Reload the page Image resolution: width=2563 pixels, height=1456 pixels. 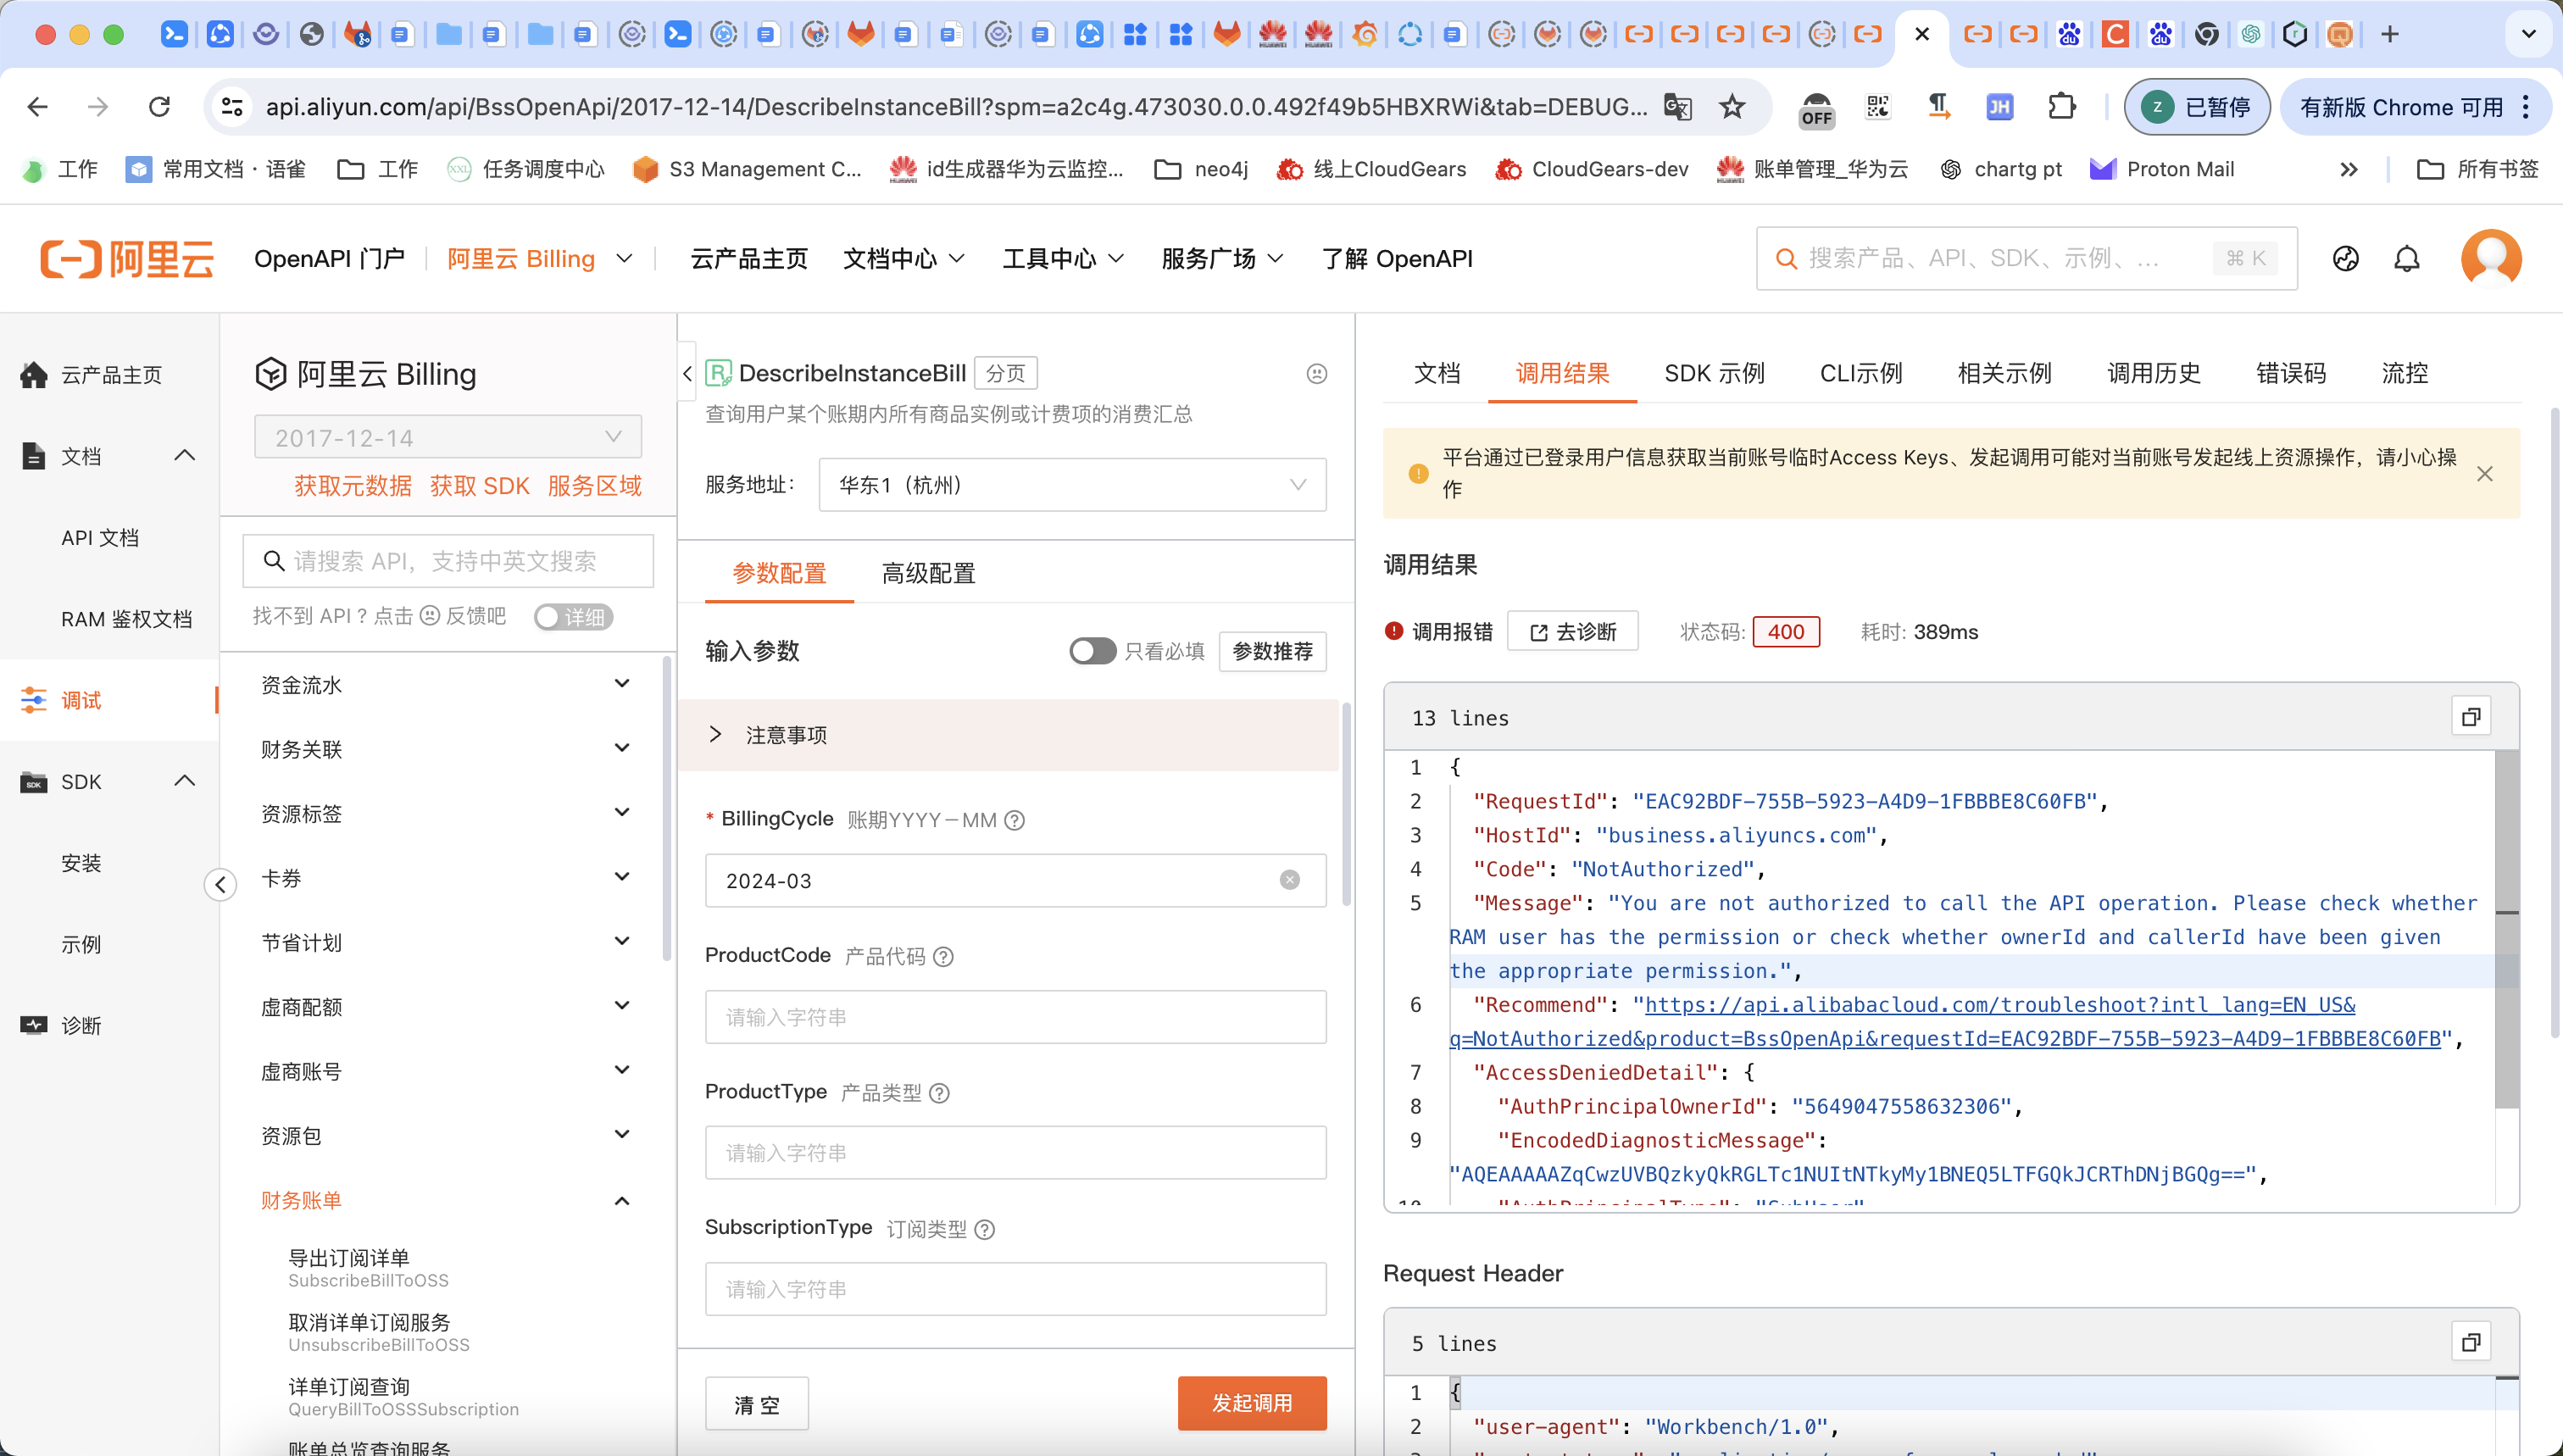pos(159,106)
